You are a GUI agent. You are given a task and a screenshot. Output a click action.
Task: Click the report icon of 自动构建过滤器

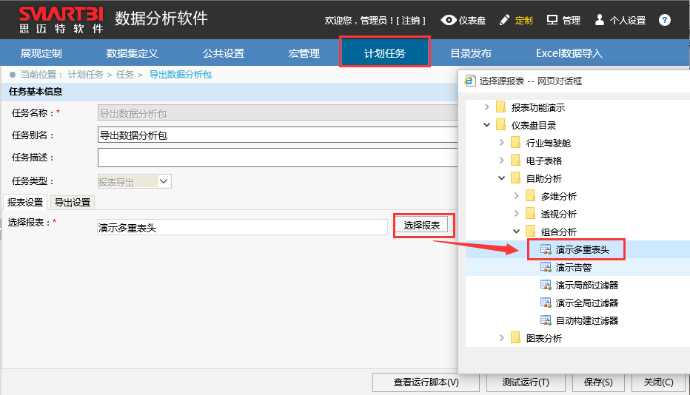coord(546,320)
